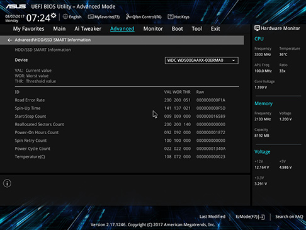The width and height of the screenshot is (306, 230).
Task: Click the Last Modified button
Action: point(212,217)
